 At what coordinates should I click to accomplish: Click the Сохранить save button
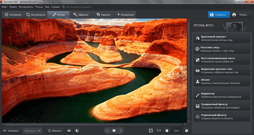pos(219,15)
